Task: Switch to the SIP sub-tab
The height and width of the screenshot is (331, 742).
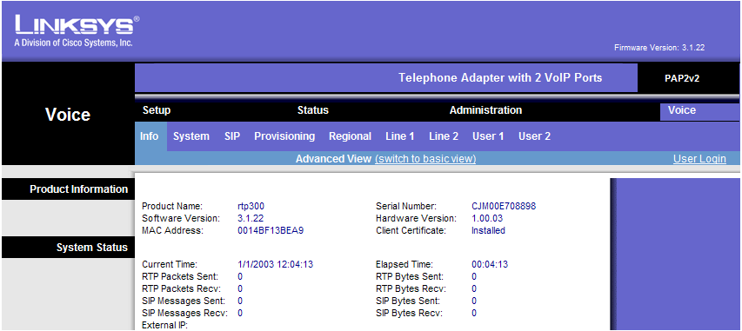Action: [232, 136]
